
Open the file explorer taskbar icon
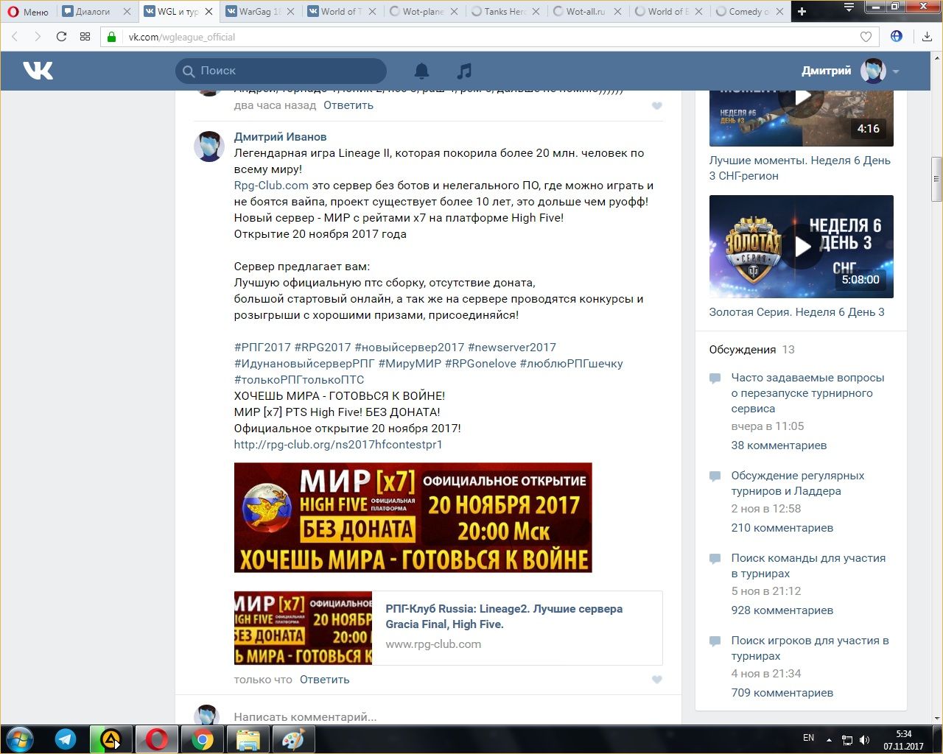coord(248,739)
